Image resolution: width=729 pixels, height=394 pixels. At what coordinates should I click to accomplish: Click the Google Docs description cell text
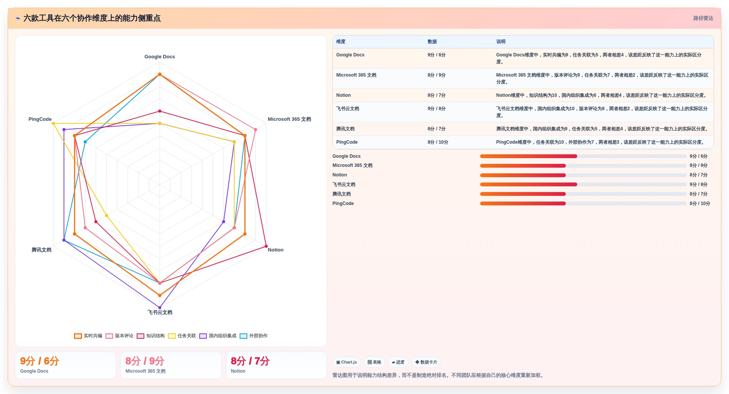coord(599,58)
